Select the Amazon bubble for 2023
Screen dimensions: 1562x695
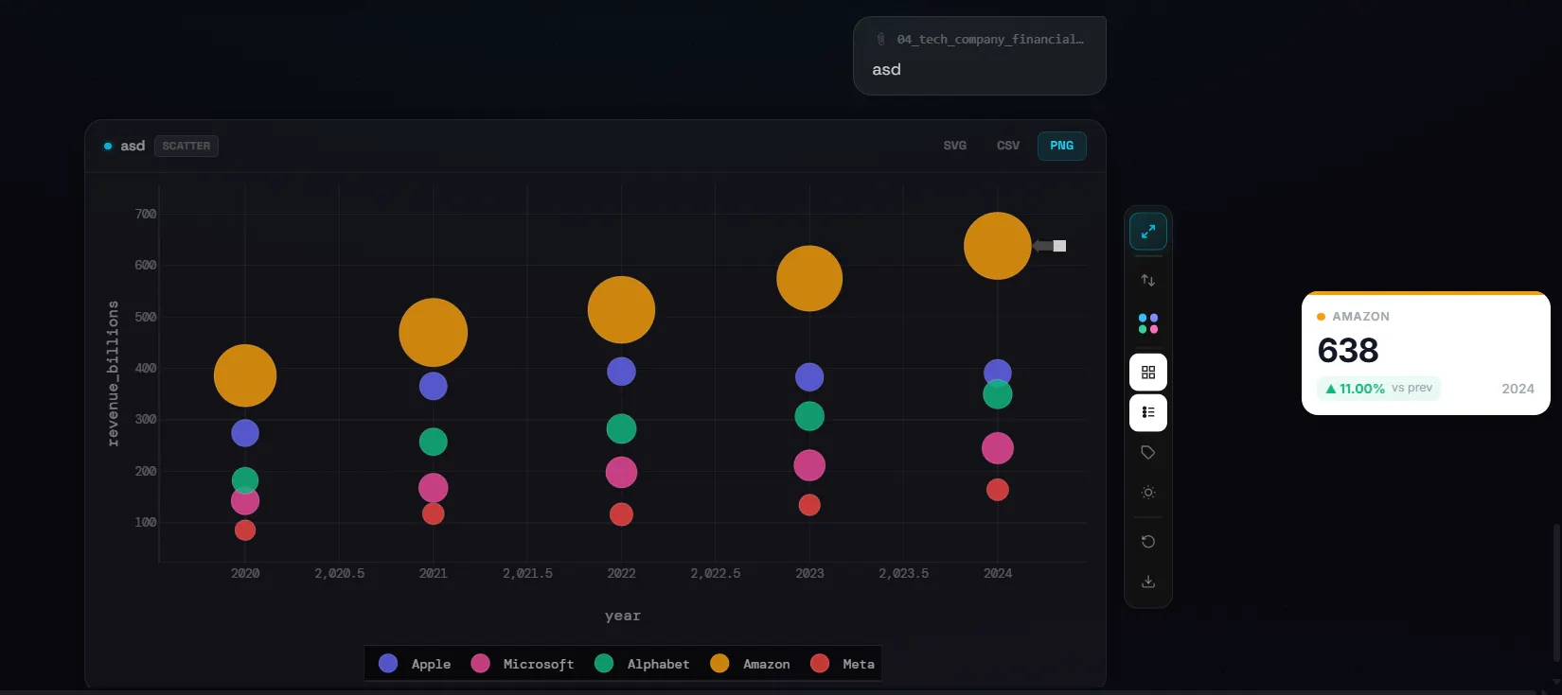(x=809, y=278)
